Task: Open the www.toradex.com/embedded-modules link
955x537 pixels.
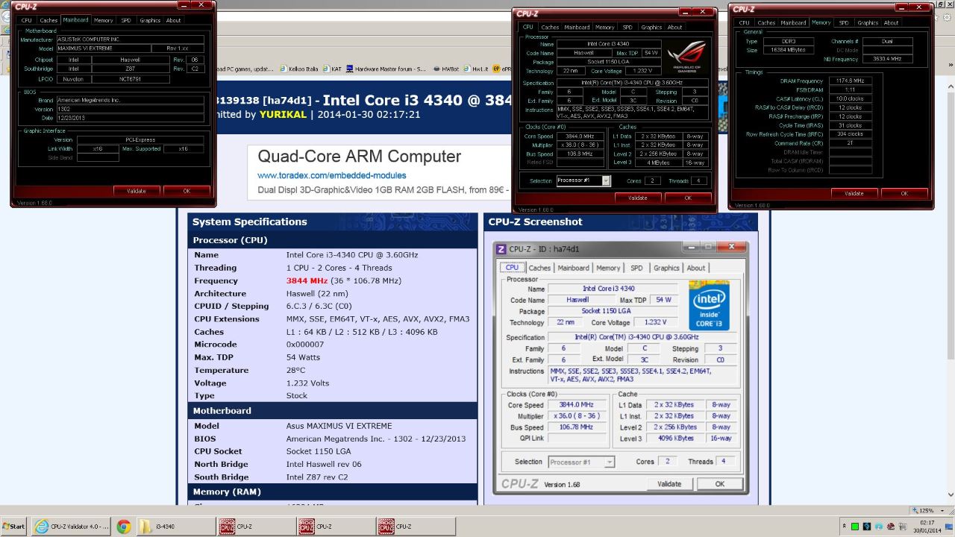Action: tap(332, 175)
